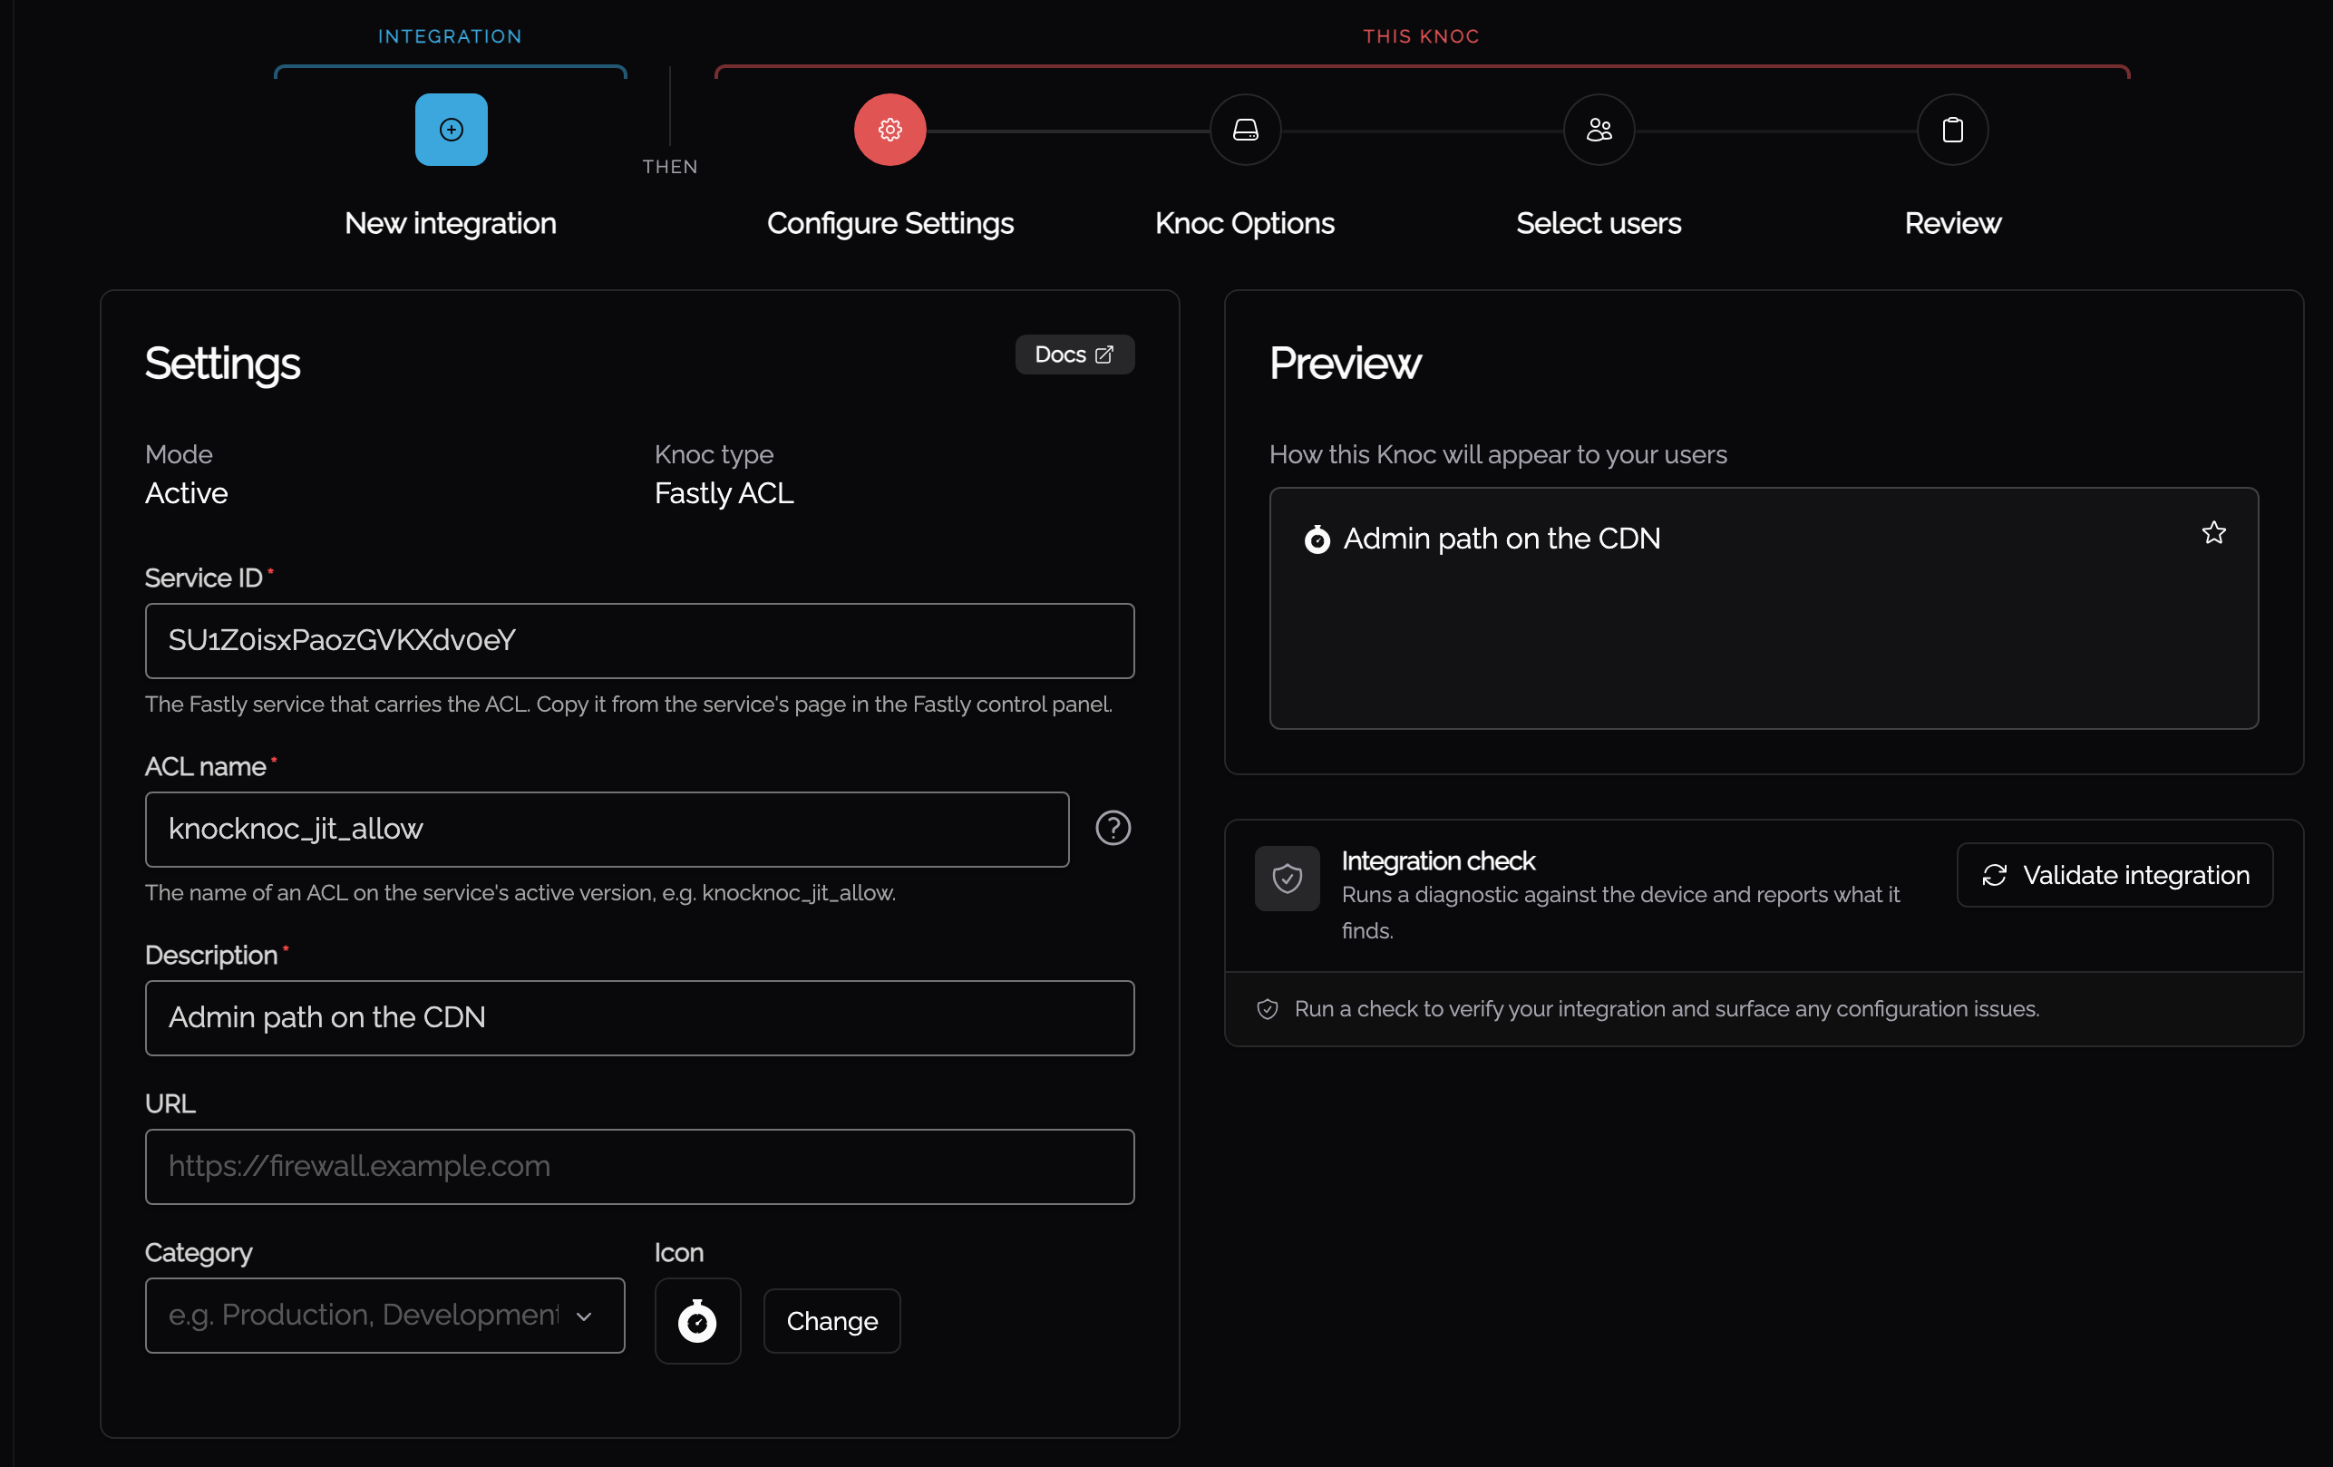2333x1467 pixels.
Task: Click the 'Integration check' heading text
Action: 1438,860
